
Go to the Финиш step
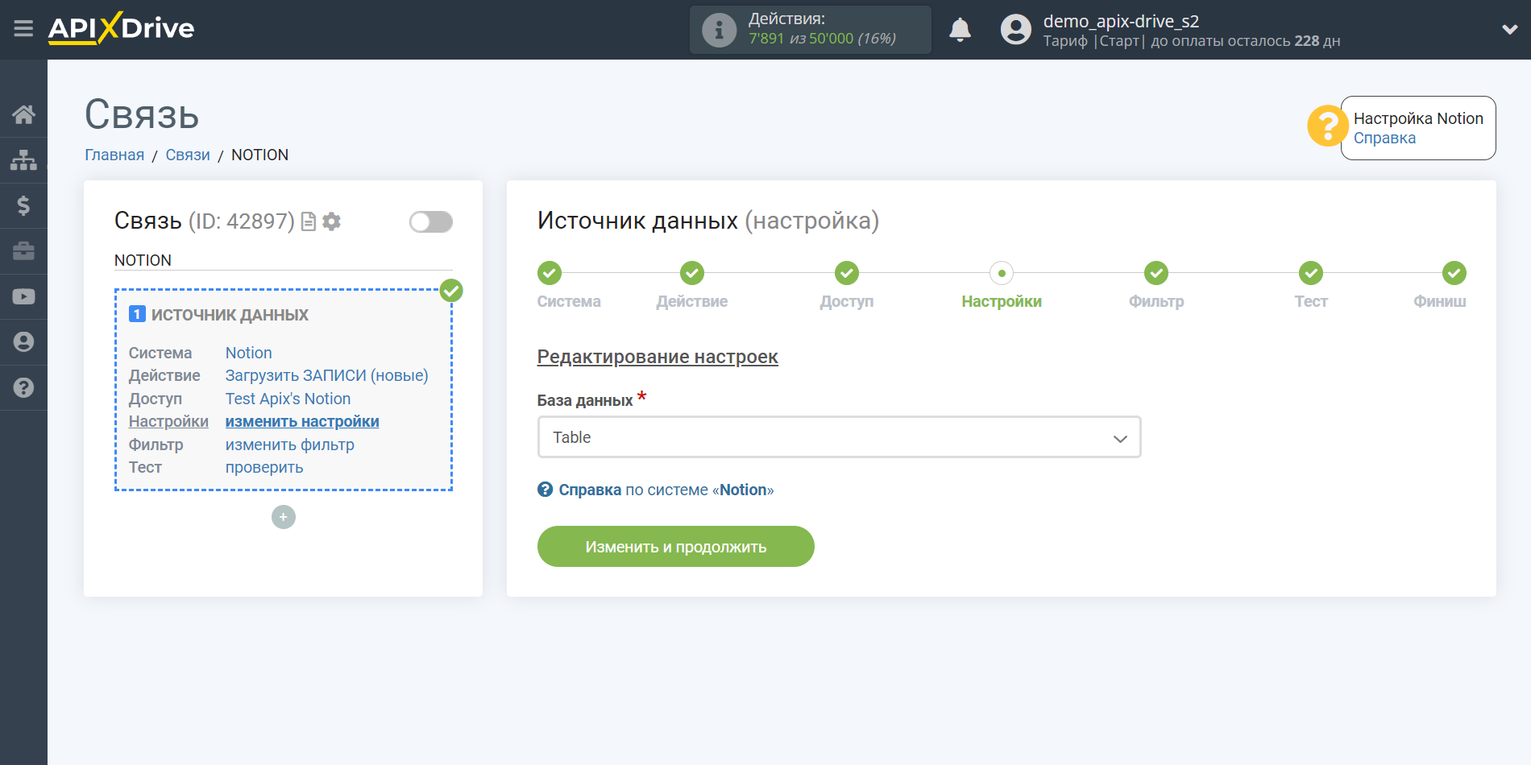(1454, 273)
